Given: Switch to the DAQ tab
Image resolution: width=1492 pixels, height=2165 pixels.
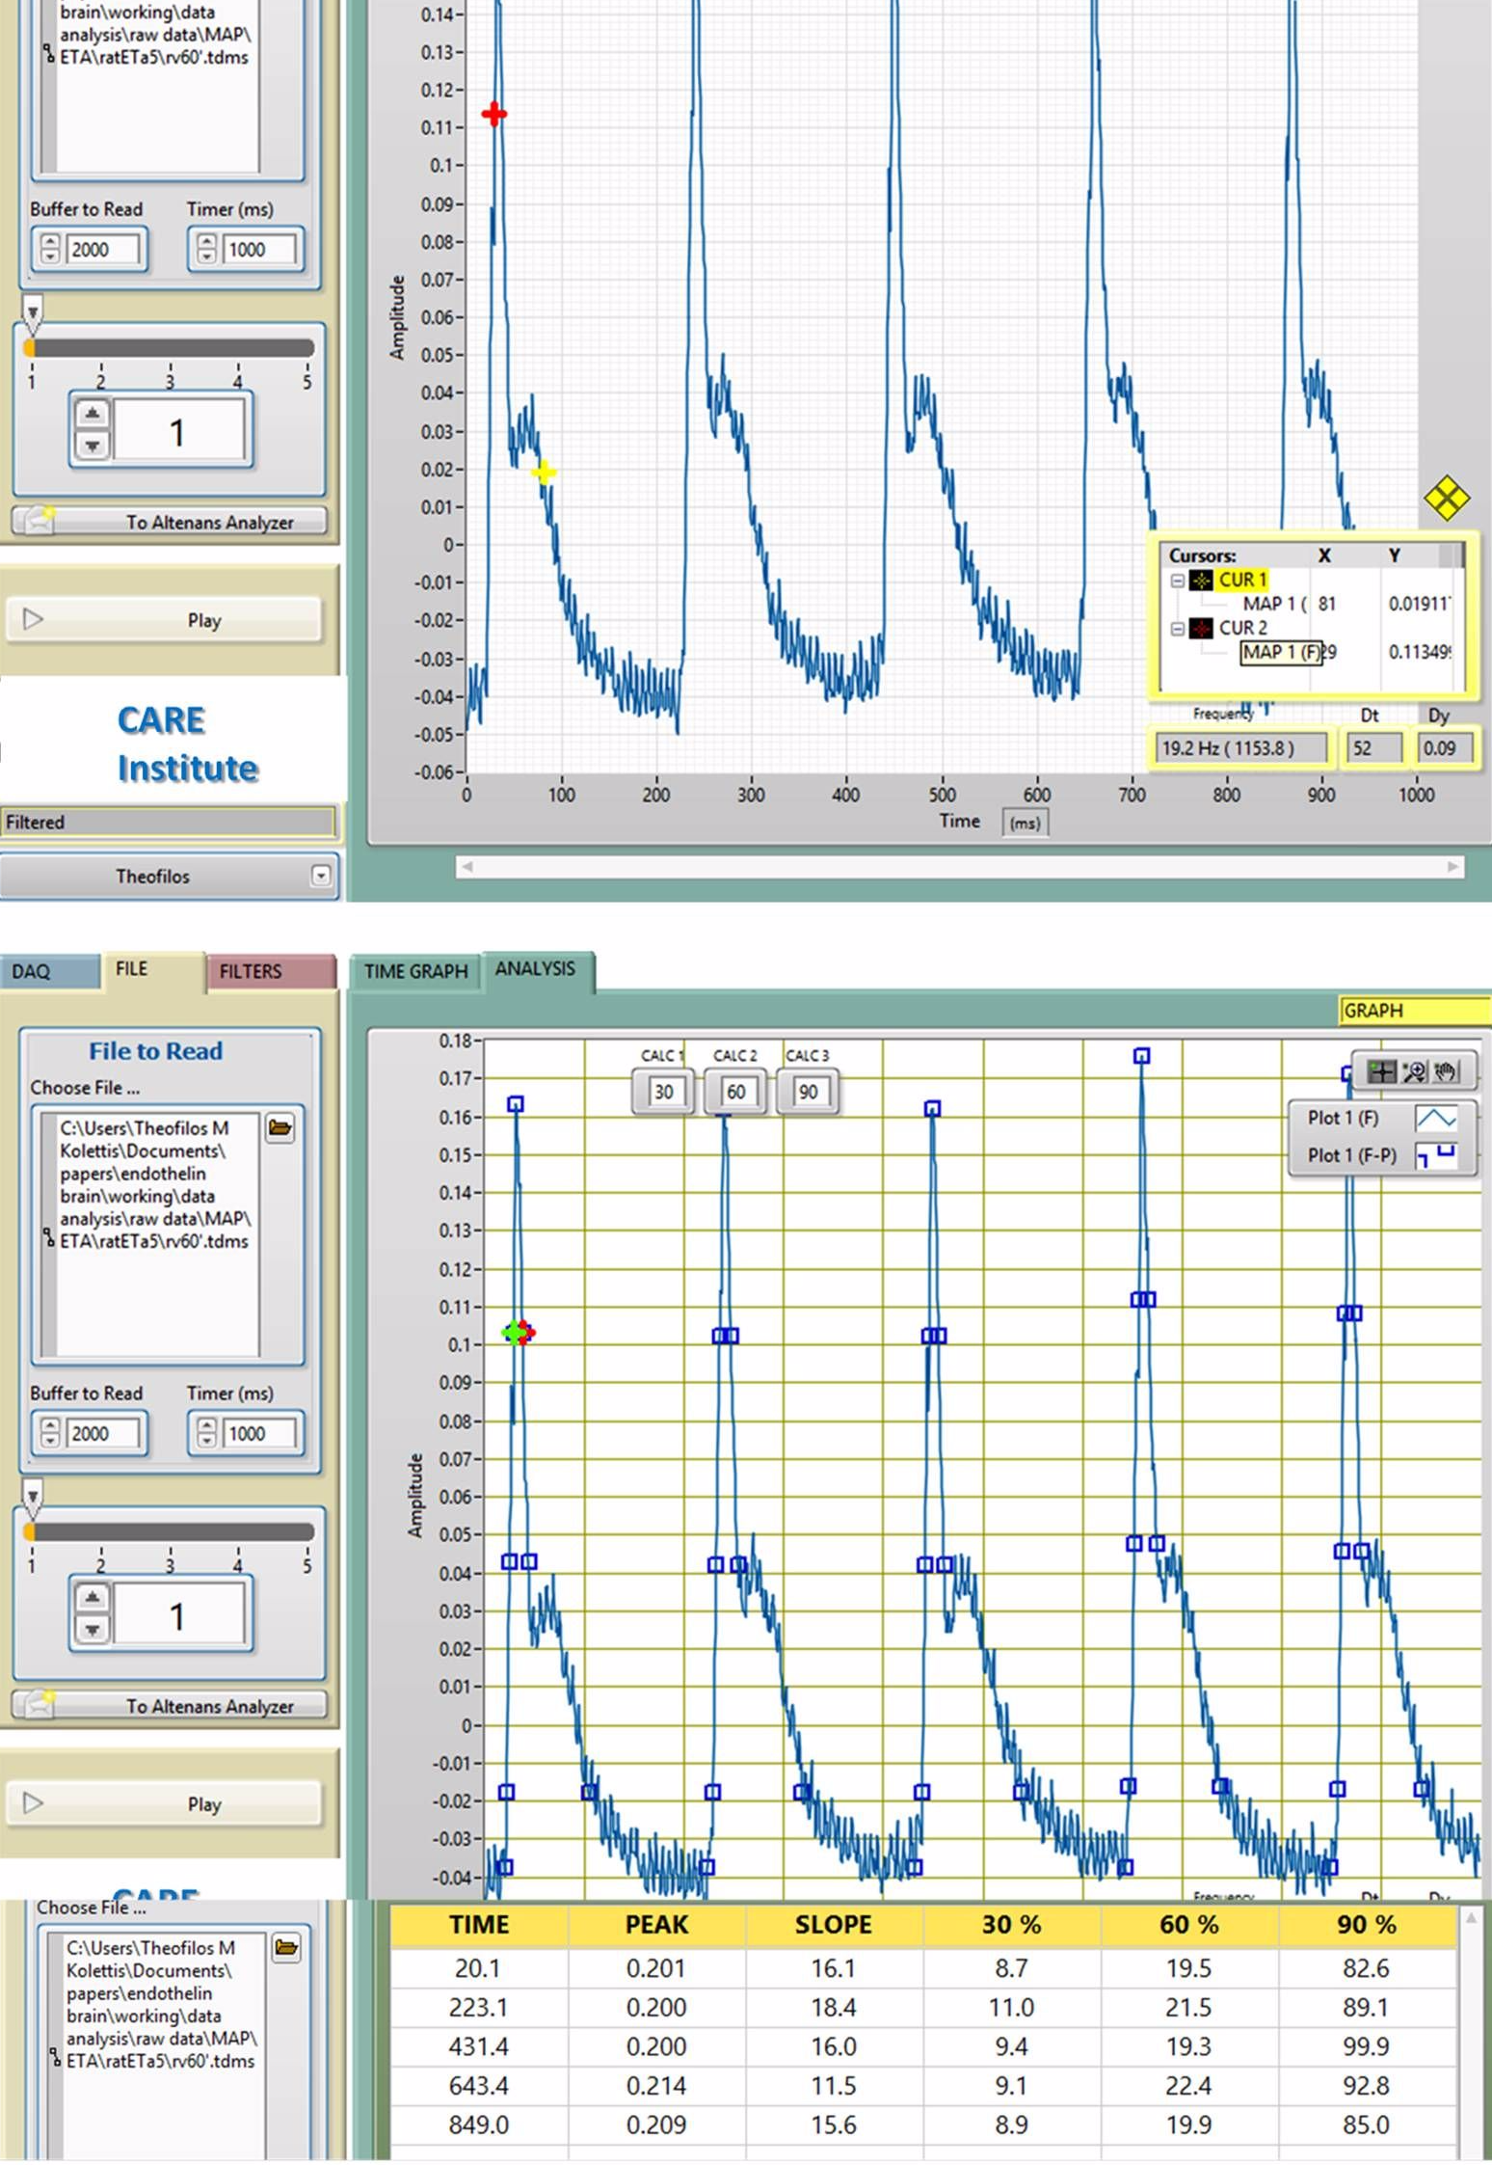Looking at the screenshot, I should pyautogui.click(x=49, y=971).
